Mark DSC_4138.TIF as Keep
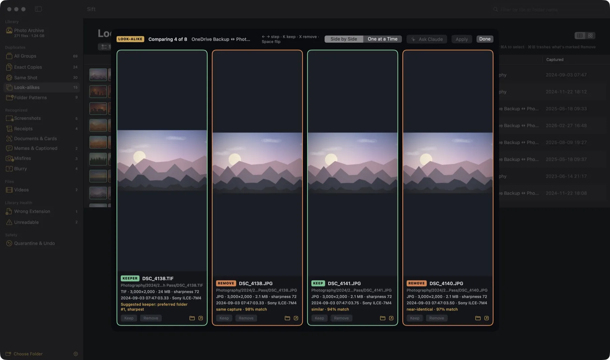Screen dimensions: 610x360 click(129, 318)
